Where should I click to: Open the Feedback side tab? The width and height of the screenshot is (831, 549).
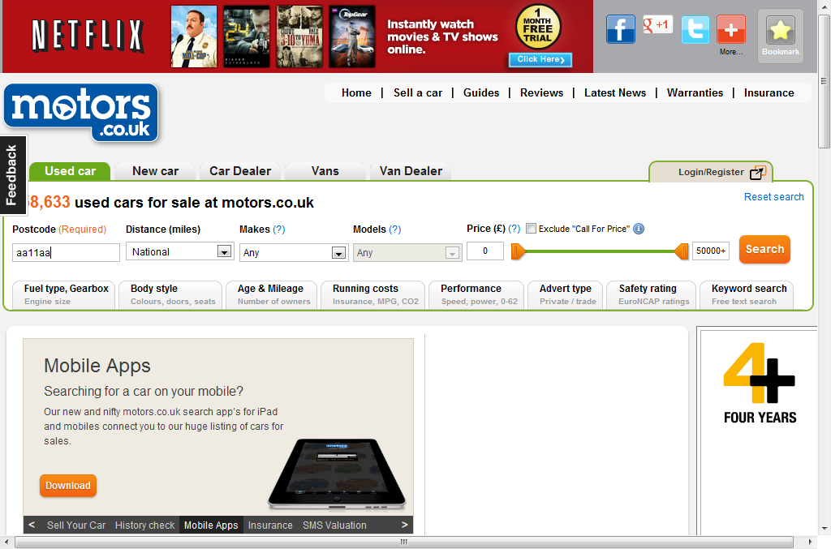click(12, 175)
